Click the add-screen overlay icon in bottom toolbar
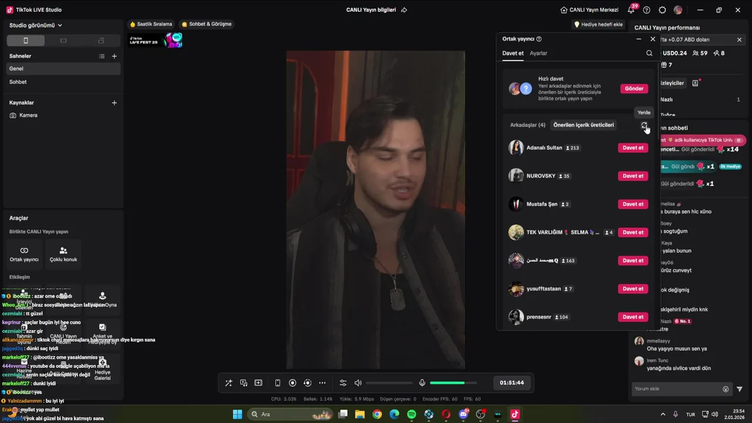This screenshot has height=423, width=752. click(258, 383)
